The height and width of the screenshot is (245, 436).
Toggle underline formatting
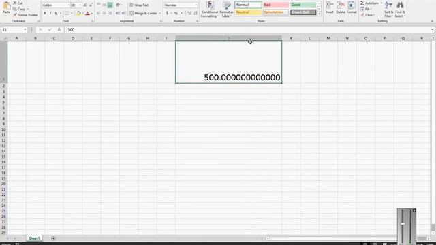click(56, 13)
